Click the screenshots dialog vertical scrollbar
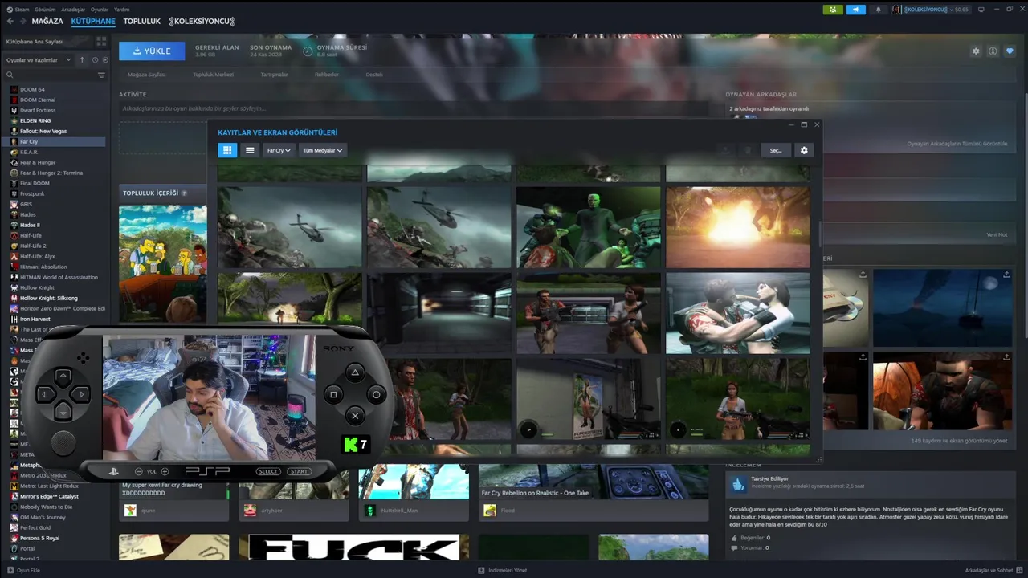1028x578 pixels. coord(819,233)
